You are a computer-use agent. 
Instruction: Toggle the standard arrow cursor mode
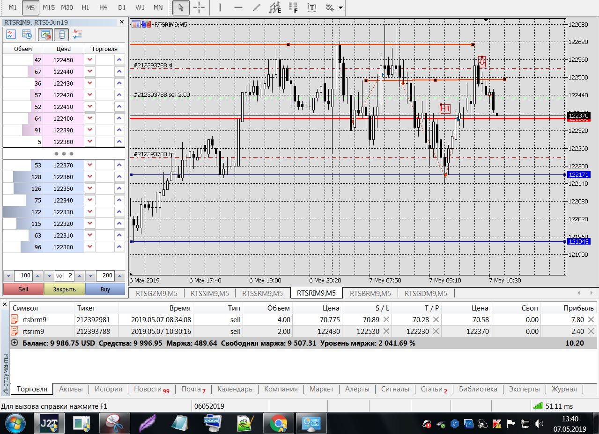(x=181, y=7)
